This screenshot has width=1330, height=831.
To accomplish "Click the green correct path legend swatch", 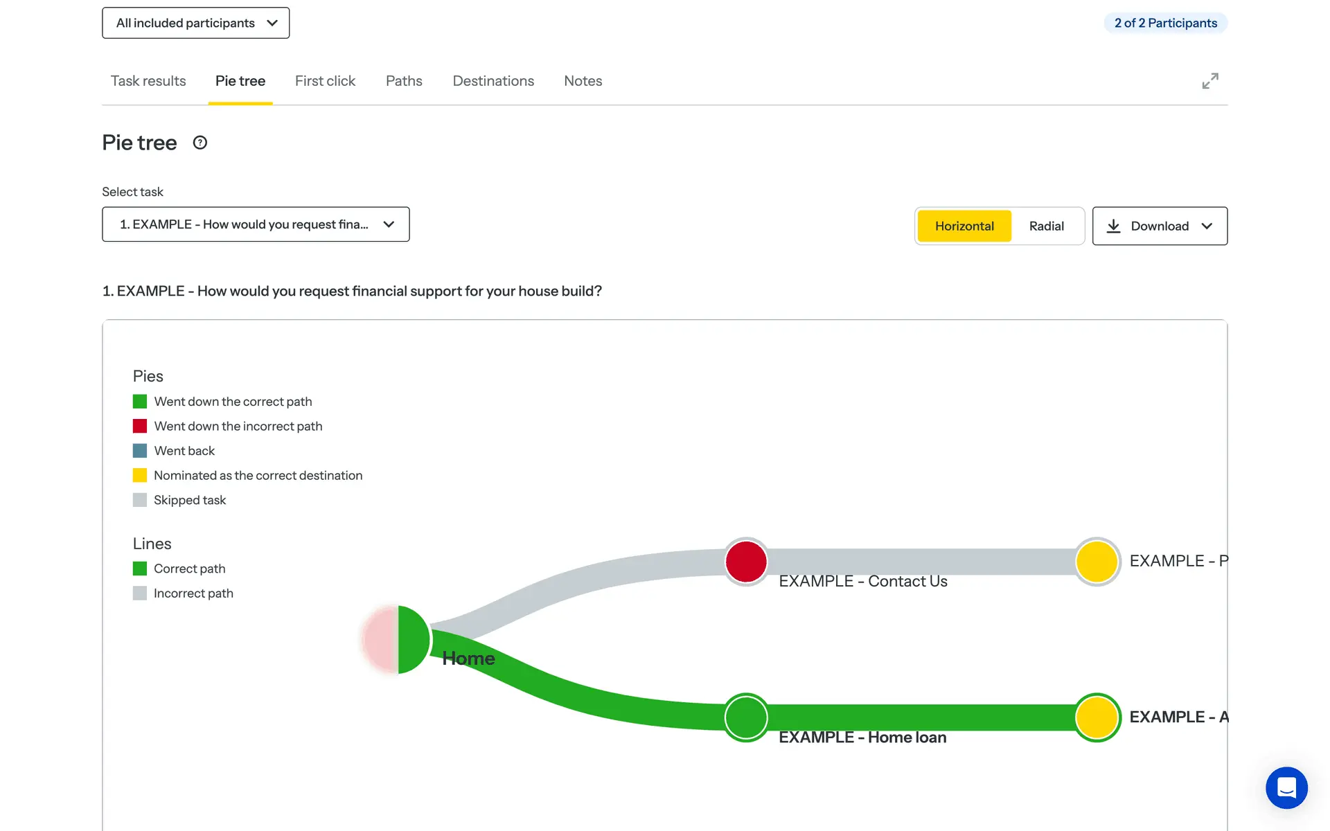I will pyautogui.click(x=140, y=402).
